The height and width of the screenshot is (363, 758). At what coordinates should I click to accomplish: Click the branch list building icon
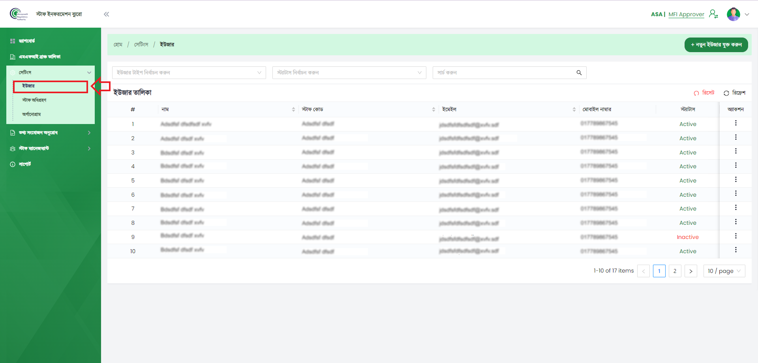coord(13,57)
